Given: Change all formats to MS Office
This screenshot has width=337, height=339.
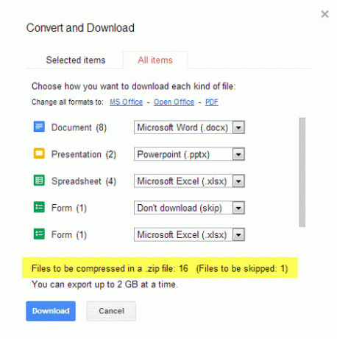Looking at the screenshot, I should pos(126,102).
